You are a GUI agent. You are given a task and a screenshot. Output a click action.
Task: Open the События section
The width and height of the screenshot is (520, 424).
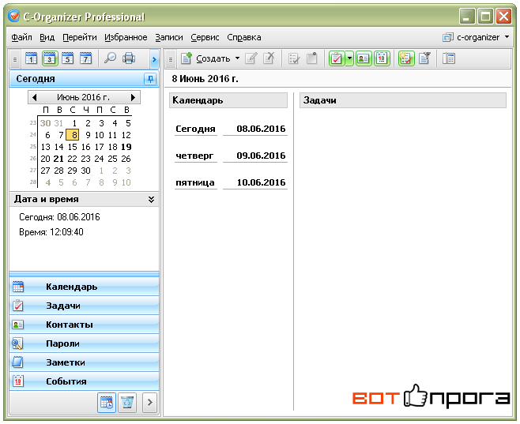tap(85, 381)
